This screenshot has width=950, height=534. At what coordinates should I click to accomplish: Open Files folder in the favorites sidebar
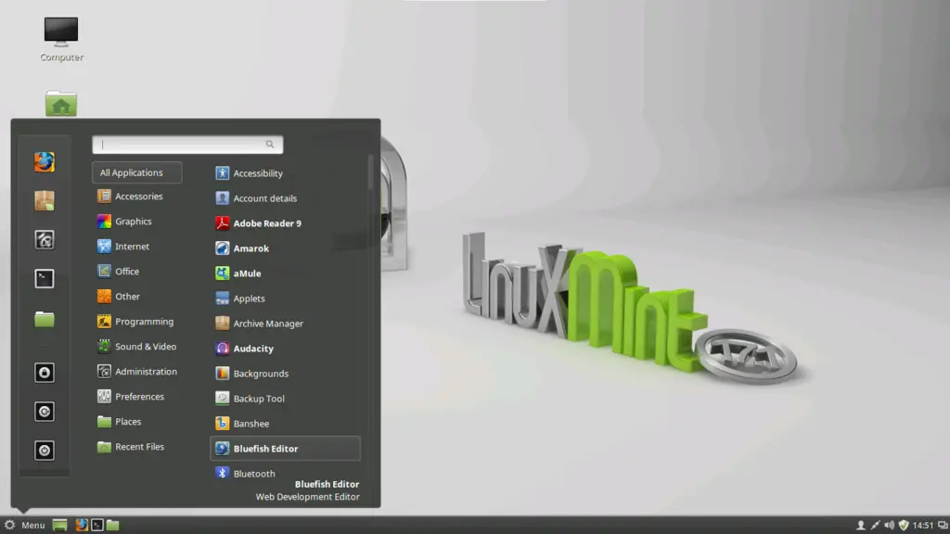[x=45, y=319]
